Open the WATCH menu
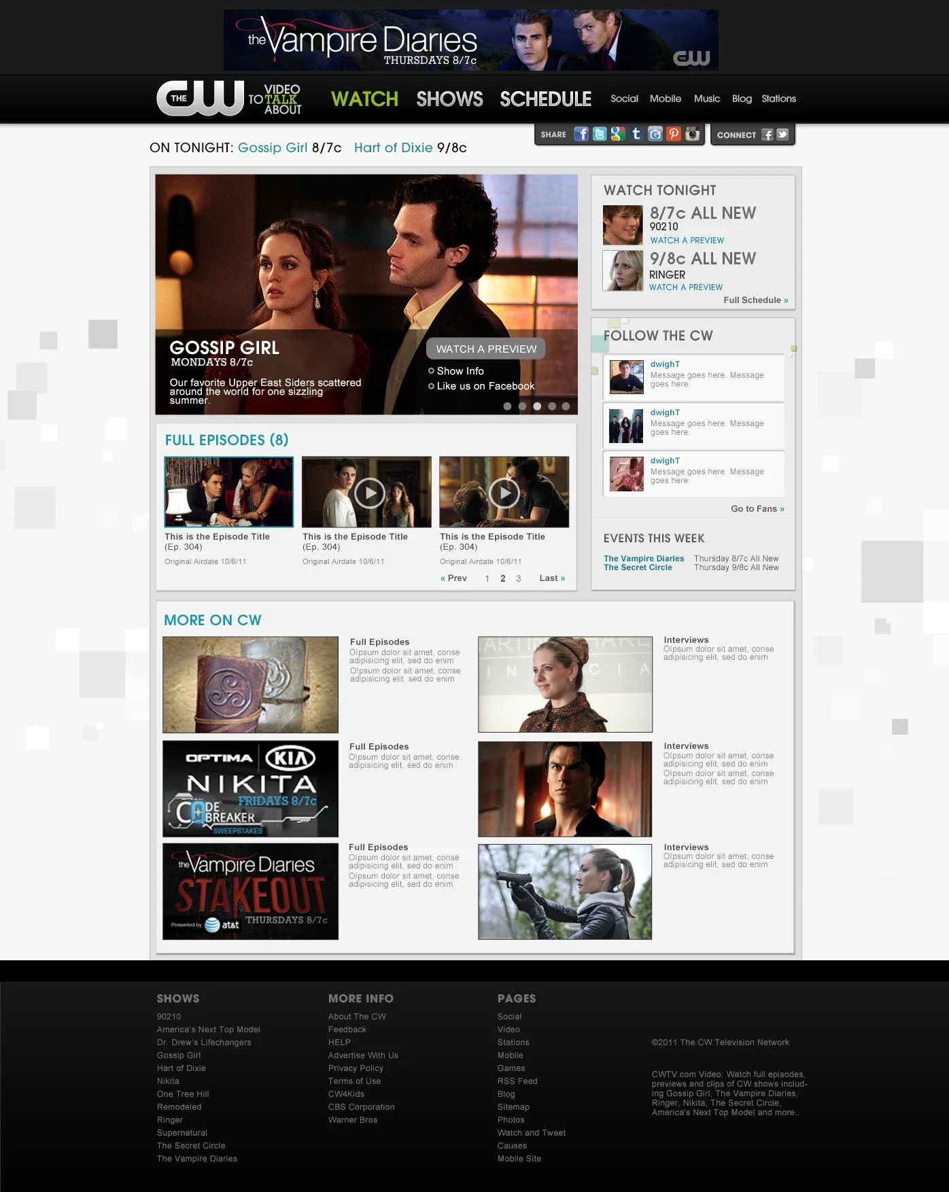This screenshot has width=949, height=1192. point(364,99)
